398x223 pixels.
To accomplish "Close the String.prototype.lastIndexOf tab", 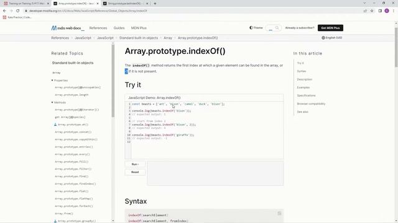I will pos(147,4).
